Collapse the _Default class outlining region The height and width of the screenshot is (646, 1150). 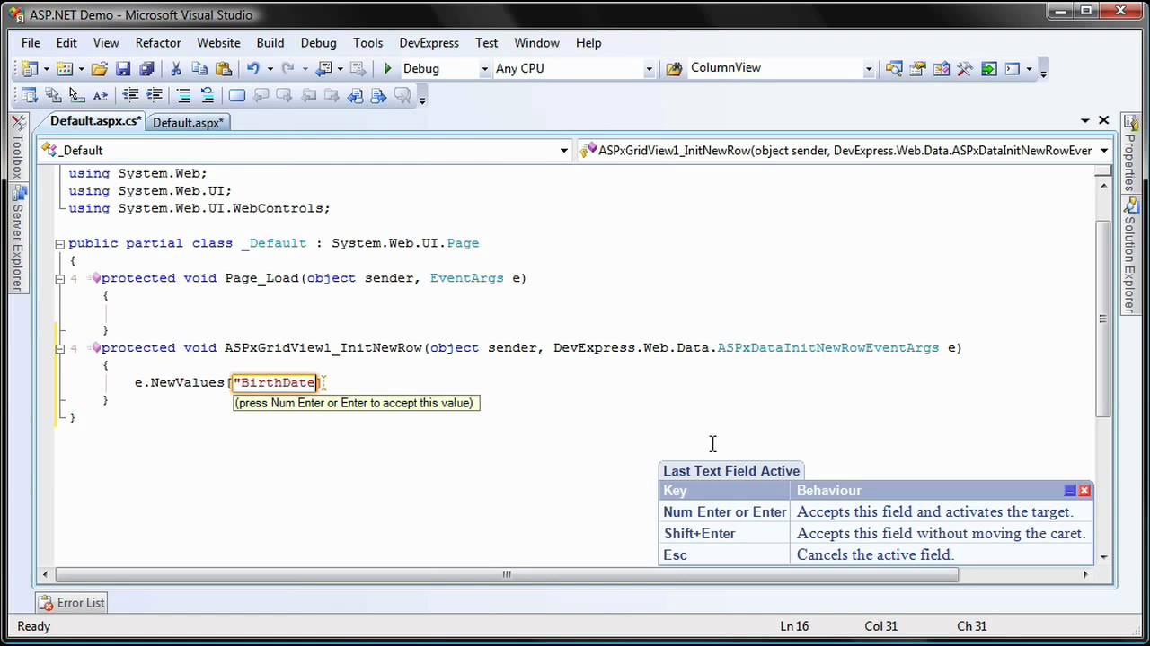tap(59, 243)
